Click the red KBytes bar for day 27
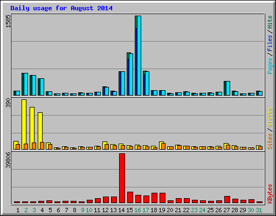276x216 pixels. click(227, 200)
